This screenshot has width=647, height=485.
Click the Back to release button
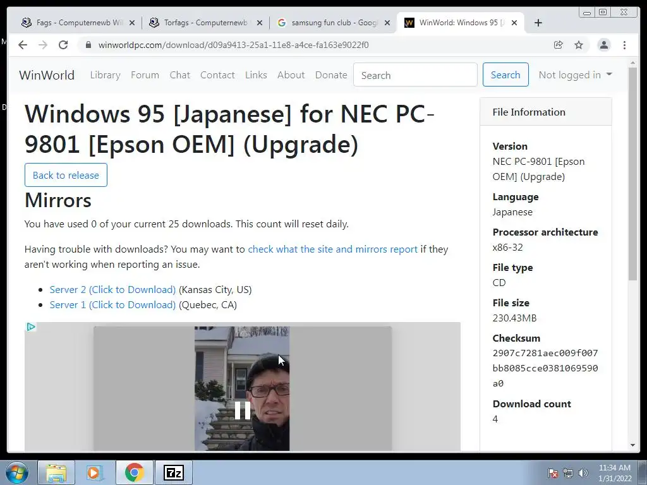click(66, 175)
